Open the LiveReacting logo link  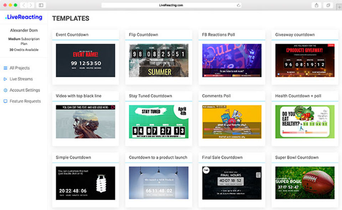(24, 17)
